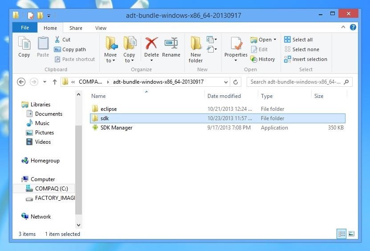Open Customize Quick Access Toolbar dropdown
The height and width of the screenshot is (251, 370).
coord(49,16)
